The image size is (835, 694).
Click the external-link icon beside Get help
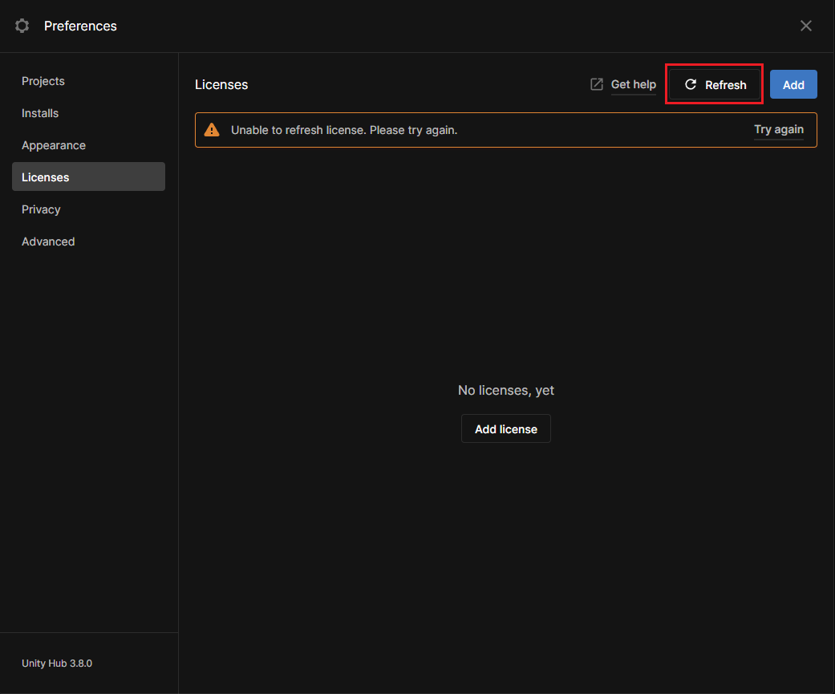pyautogui.click(x=597, y=83)
